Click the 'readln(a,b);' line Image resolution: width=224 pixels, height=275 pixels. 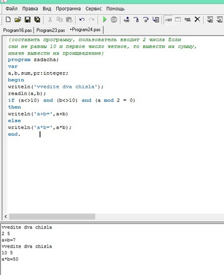click(27, 93)
